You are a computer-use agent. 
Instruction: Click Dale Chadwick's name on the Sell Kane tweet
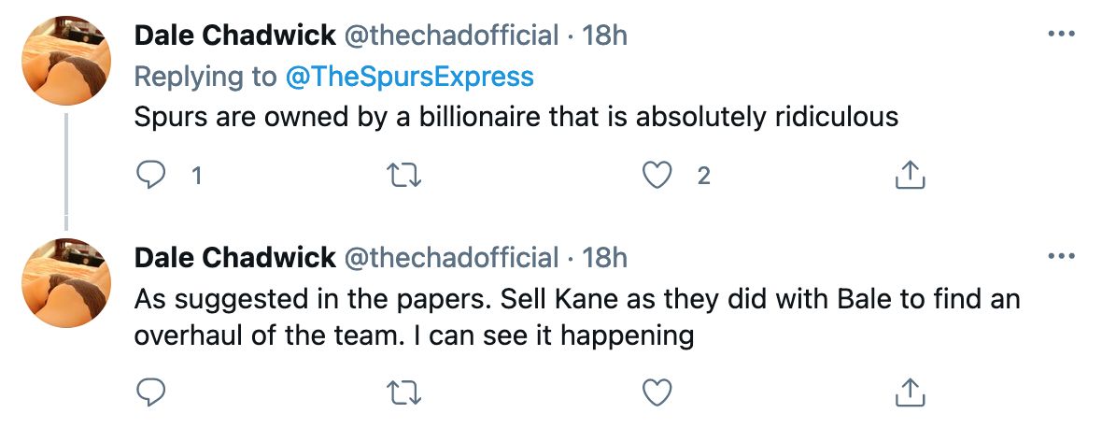(x=234, y=257)
